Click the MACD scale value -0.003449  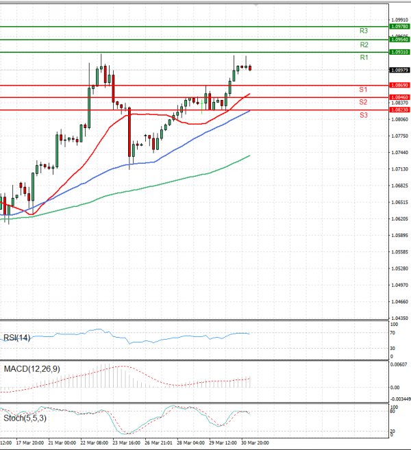[x=400, y=399]
